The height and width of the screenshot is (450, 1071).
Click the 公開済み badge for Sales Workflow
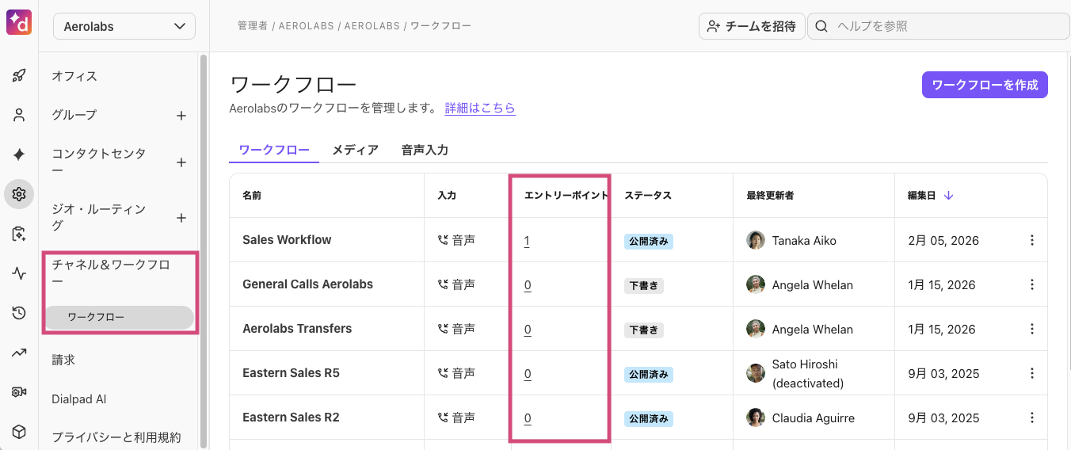(649, 241)
